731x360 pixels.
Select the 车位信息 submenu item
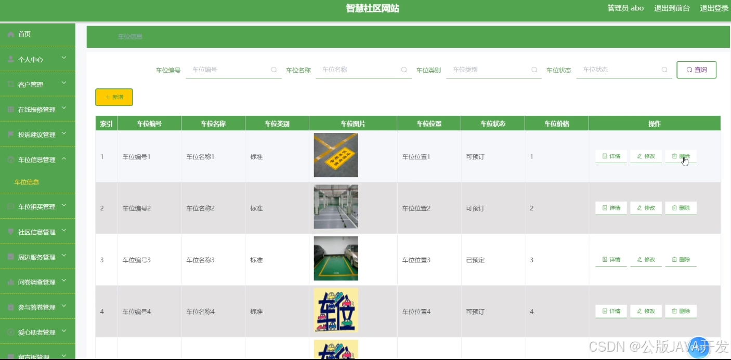pyautogui.click(x=27, y=182)
